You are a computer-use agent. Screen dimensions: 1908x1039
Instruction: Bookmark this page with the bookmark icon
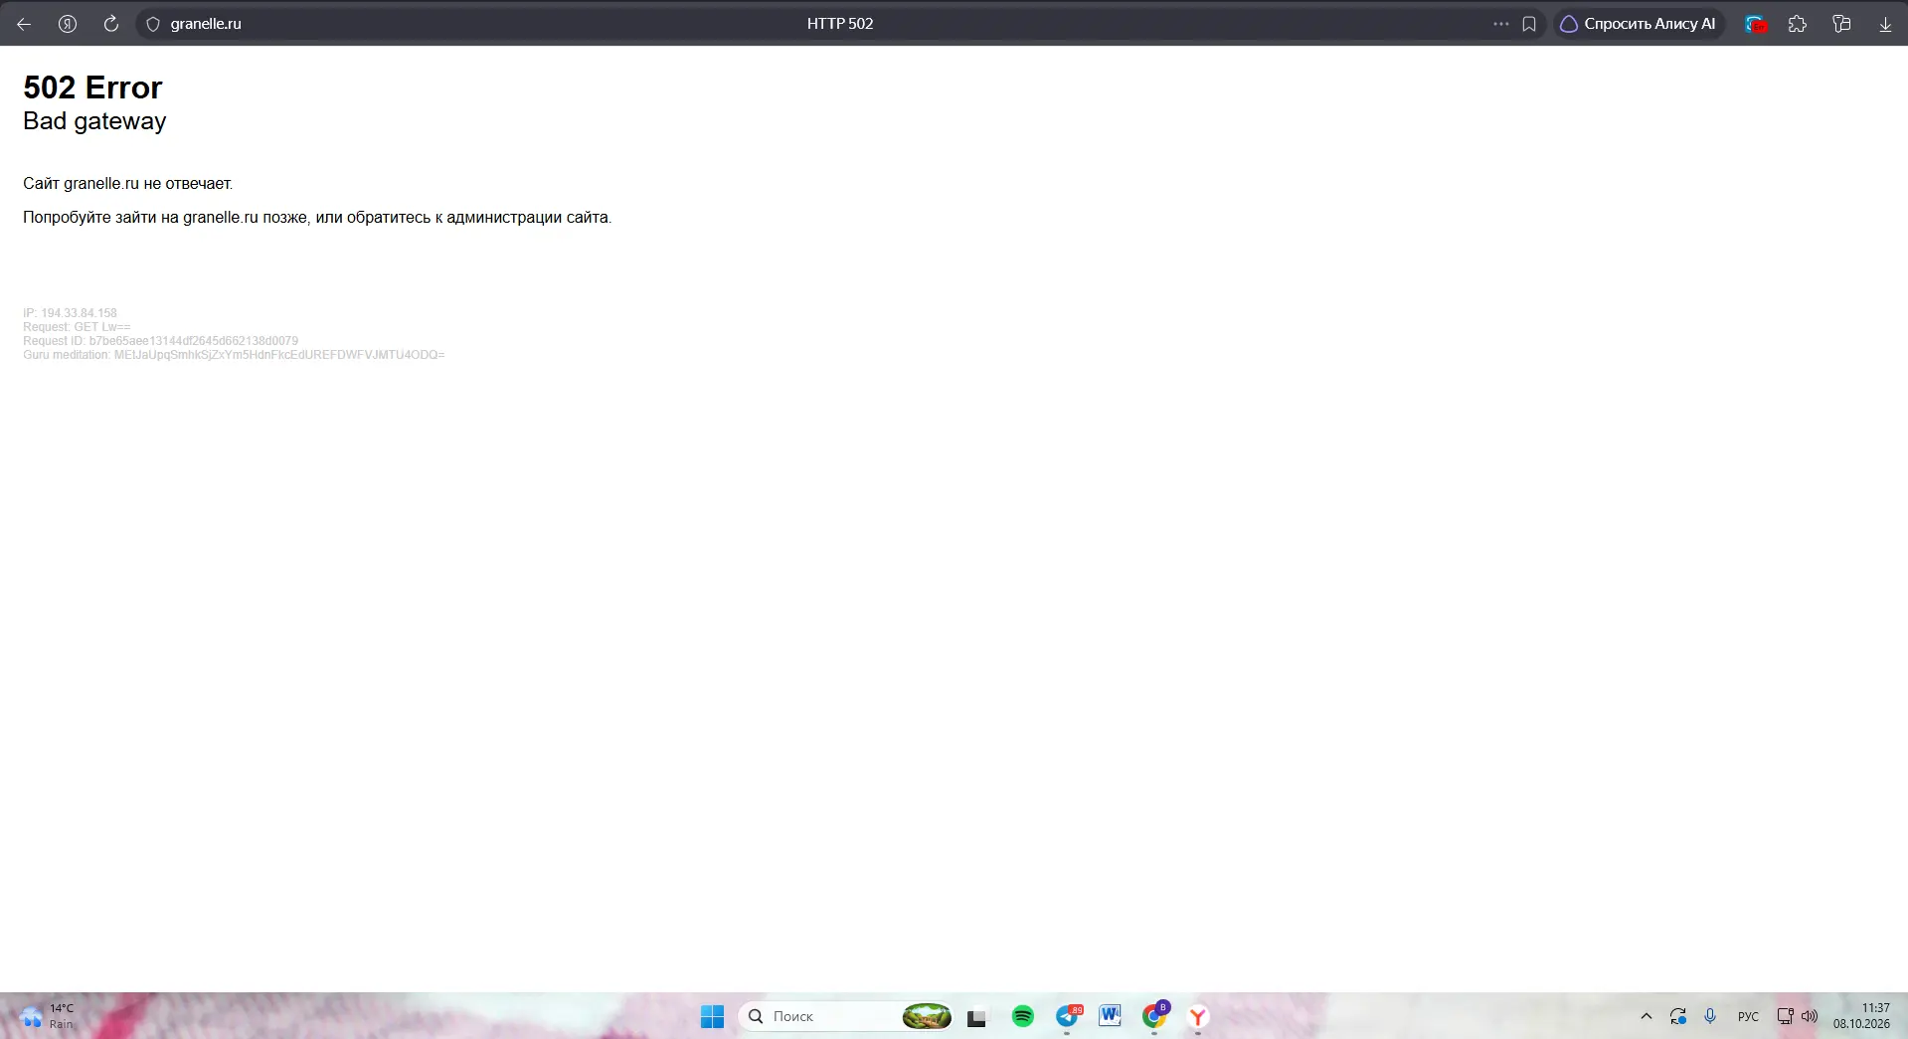[1529, 24]
